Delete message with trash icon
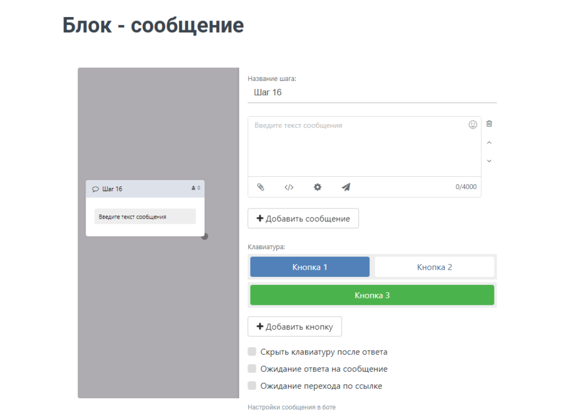Viewport: 580px width, 418px height. pyautogui.click(x=489, y=123)
